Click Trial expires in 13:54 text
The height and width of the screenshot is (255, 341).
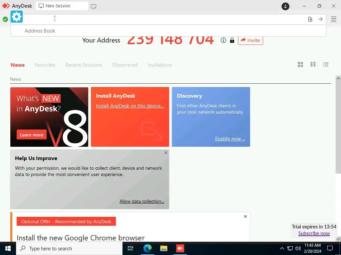[314, 226]
